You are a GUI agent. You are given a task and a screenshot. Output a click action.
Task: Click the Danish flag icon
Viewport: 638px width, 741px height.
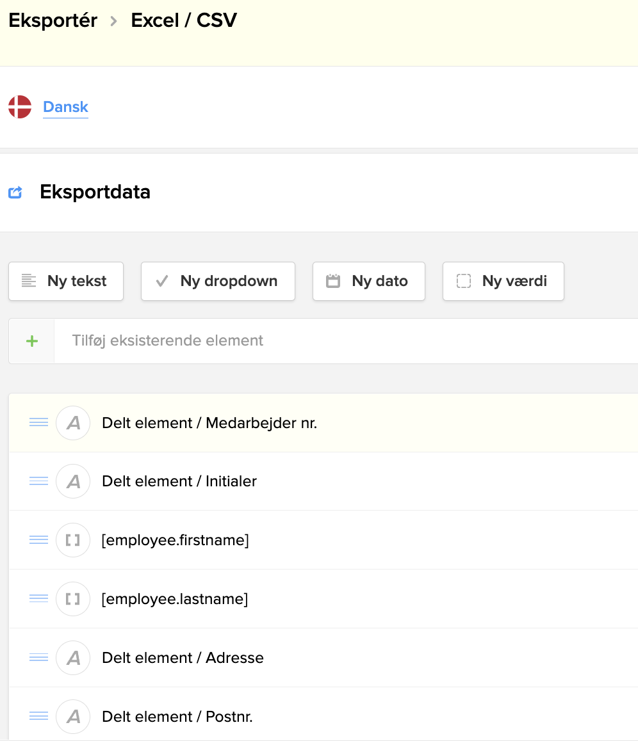pos(20,107)
